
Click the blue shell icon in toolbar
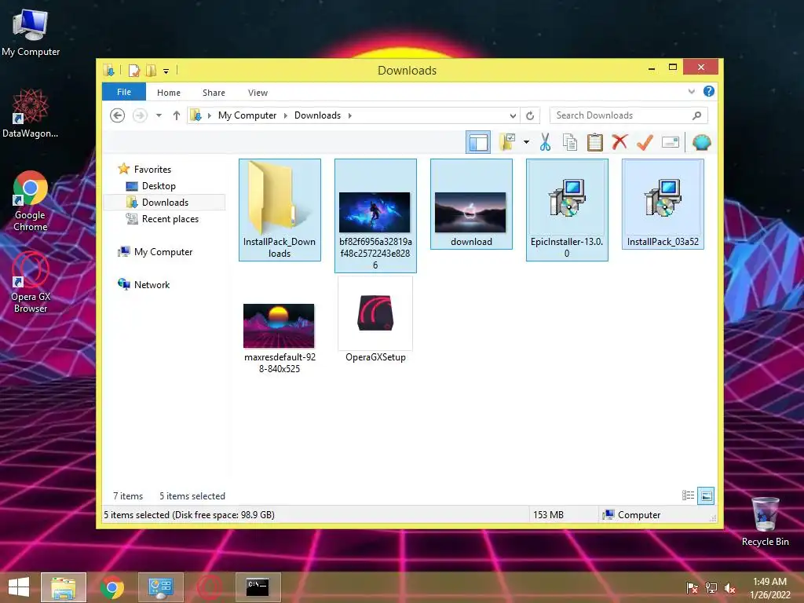pyautogui.click(x=701, y=142)
